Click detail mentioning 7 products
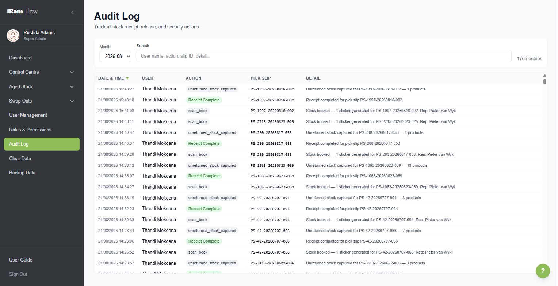558x286 pixels. [x=363, y=231]
